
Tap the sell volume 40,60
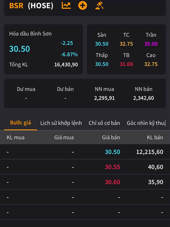point(156,167)
